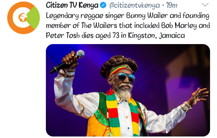The height and width of the screenshot is (138, 217).
Task: Open the 19m timestamp link
Action: 172,5
